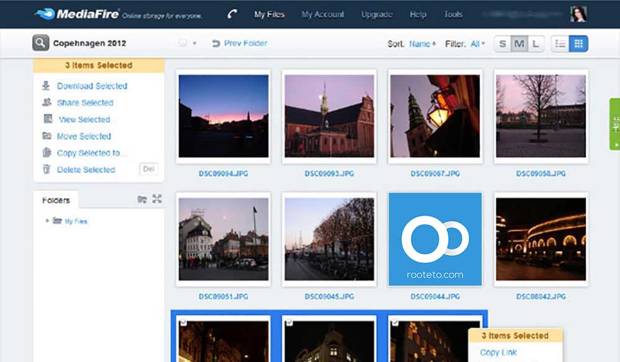Click the Download Selected arrow icon
This screenshot has width=620, height=362.
(46, 86)
